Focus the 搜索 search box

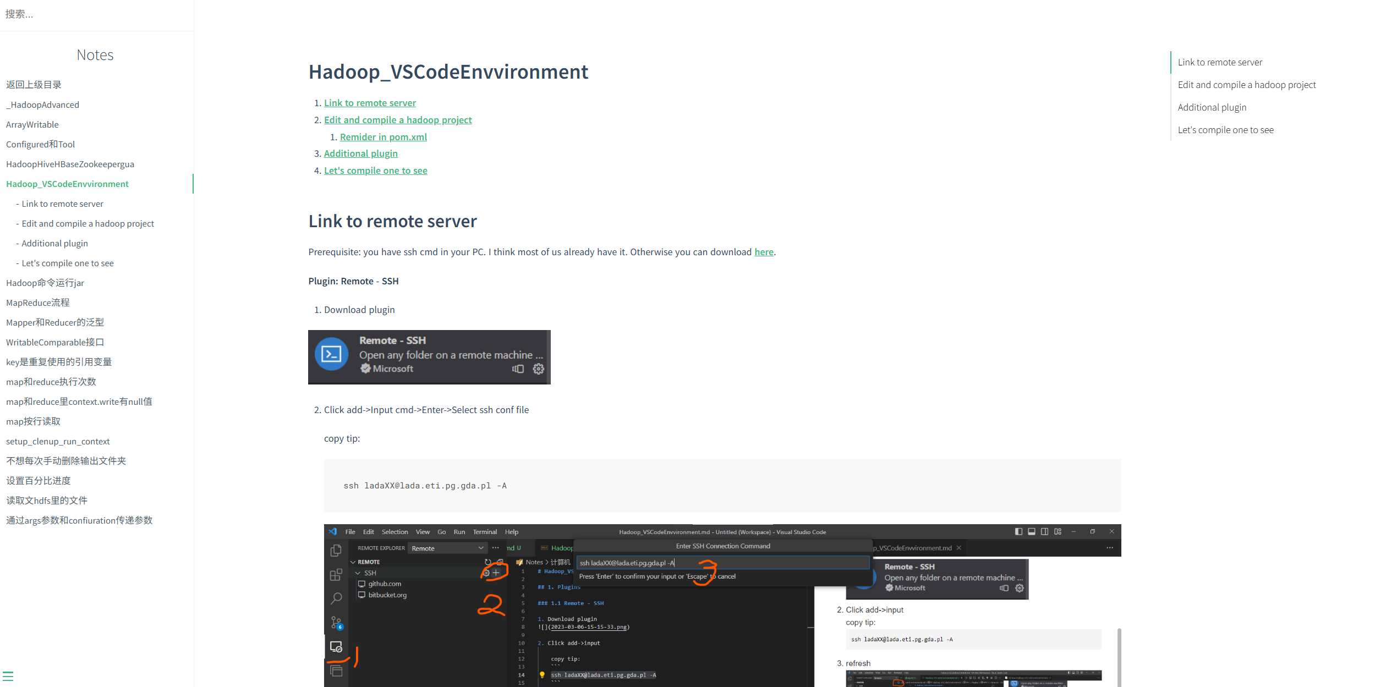[x=97, y=14]
